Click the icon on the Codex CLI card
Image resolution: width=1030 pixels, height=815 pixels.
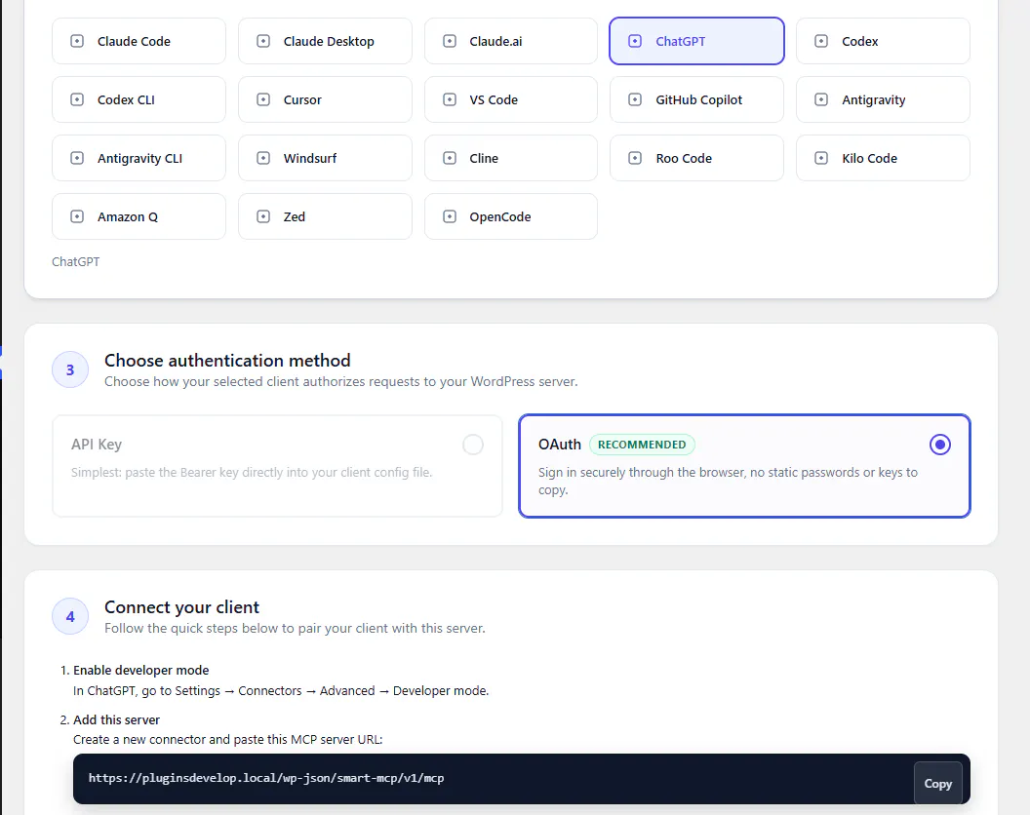click(x=77, y=99)
